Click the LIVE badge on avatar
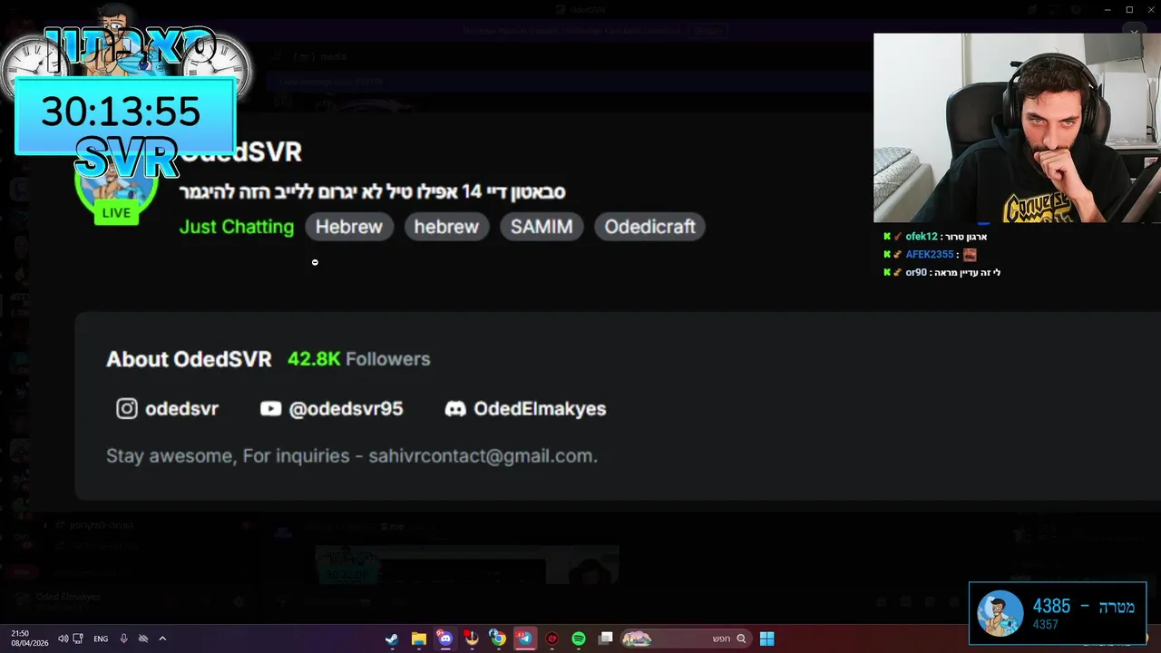 [116, 213]
